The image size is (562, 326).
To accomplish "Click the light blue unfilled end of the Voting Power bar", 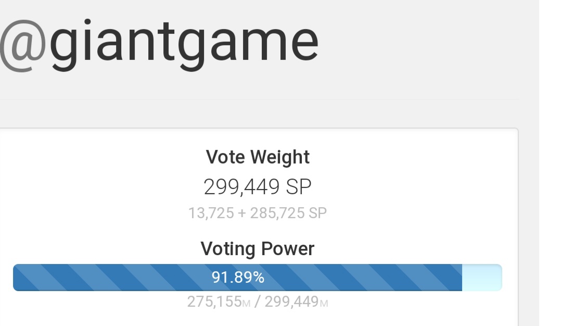I will pyautogui.click(x=481, y=278).
